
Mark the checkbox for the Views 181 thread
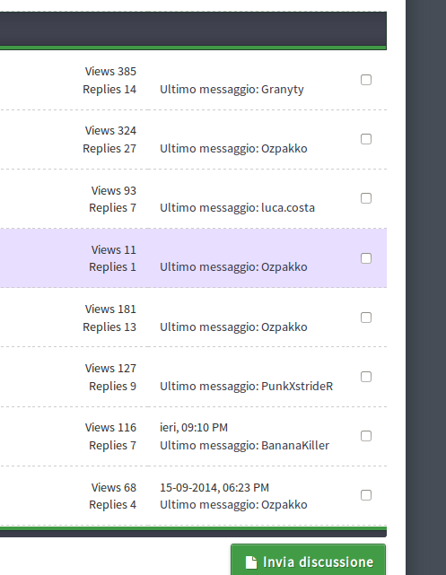tap(366, 318)
